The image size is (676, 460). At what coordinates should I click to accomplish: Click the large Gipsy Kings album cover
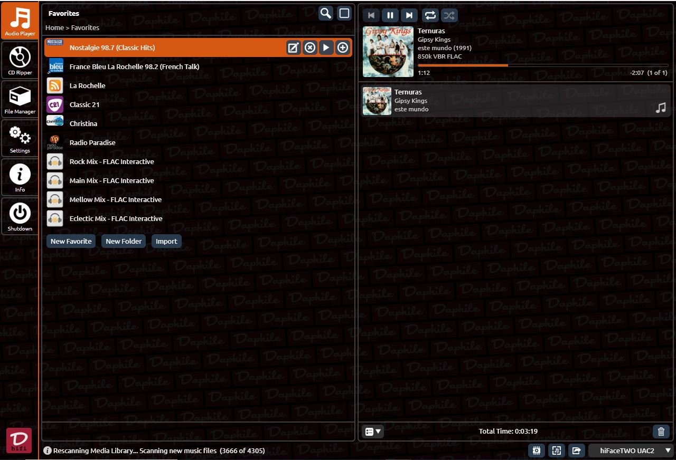pyautogui.click(x=388, y=52)
